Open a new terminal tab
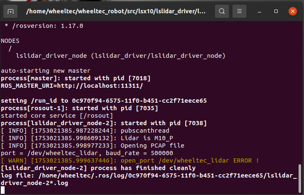The height and width of the screenshot is (195, 304). tap(10, 11)
